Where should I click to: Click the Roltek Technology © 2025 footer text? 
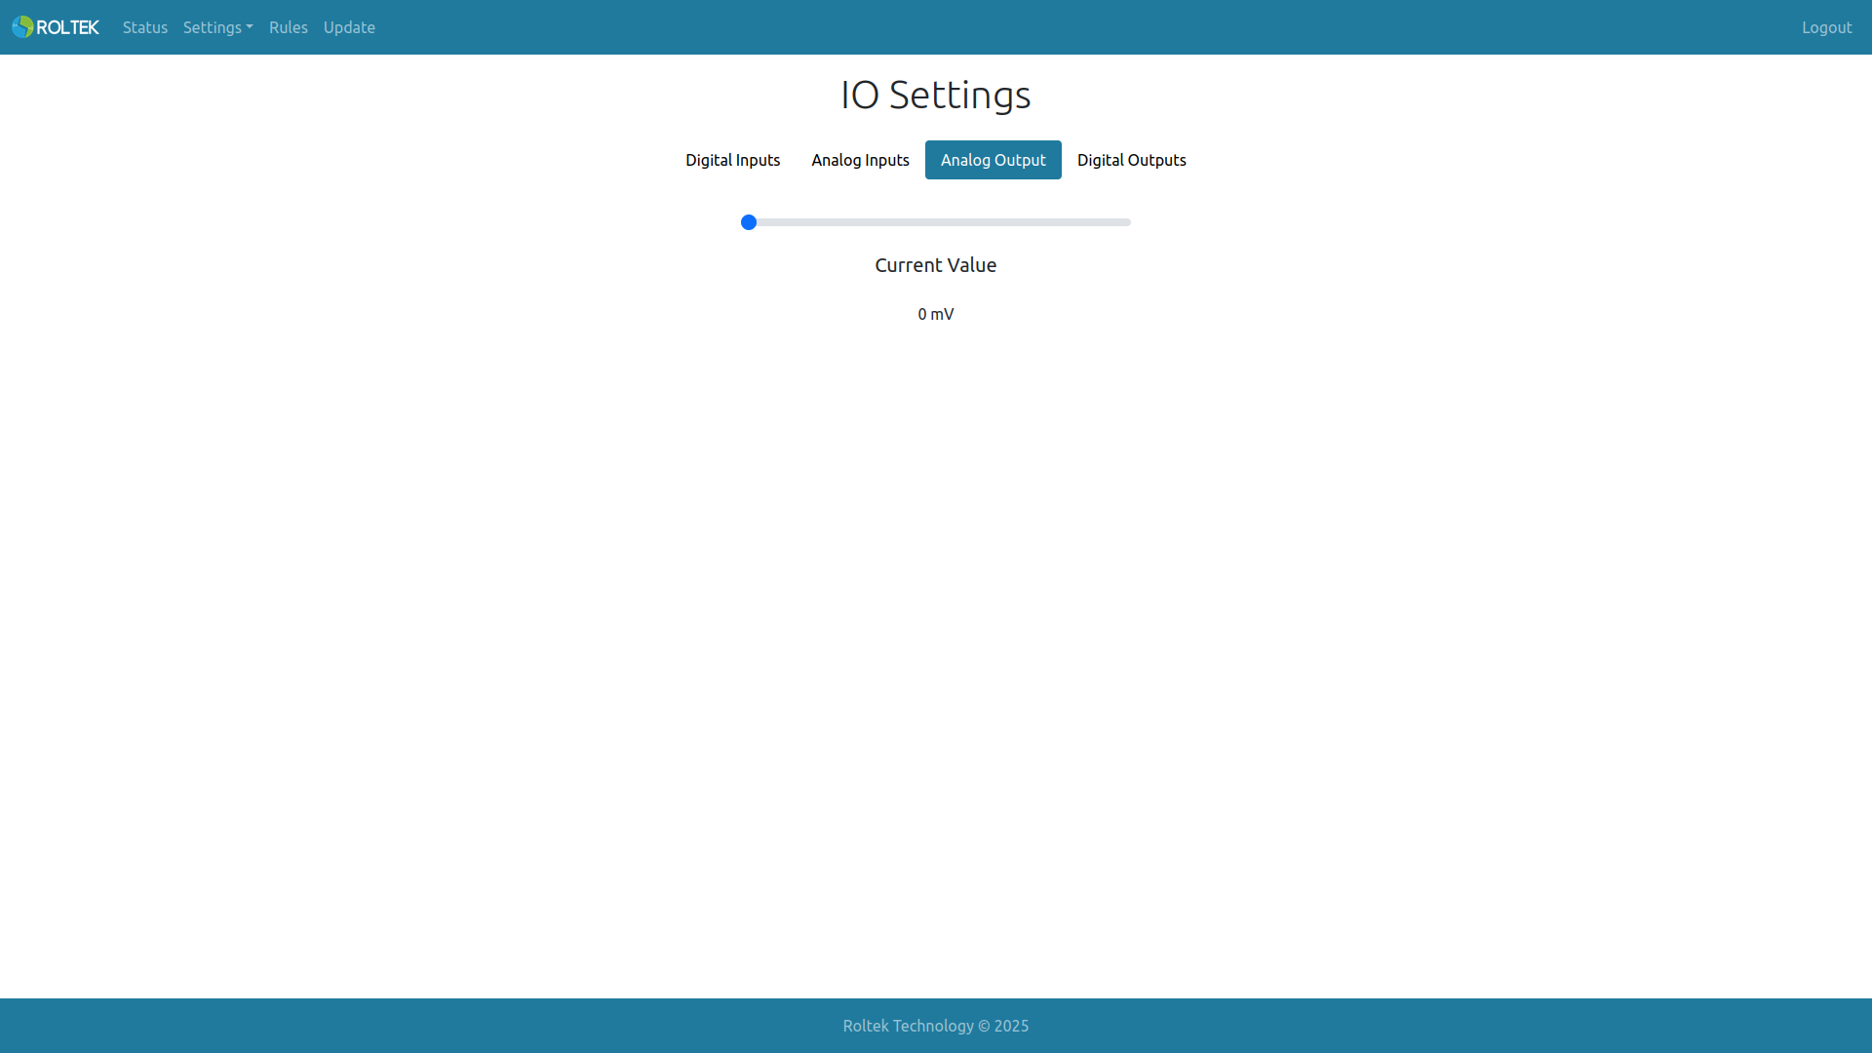point(936,1026)
